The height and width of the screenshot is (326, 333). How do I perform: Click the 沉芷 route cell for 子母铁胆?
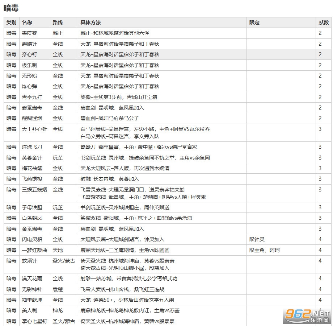click(64, 207)
